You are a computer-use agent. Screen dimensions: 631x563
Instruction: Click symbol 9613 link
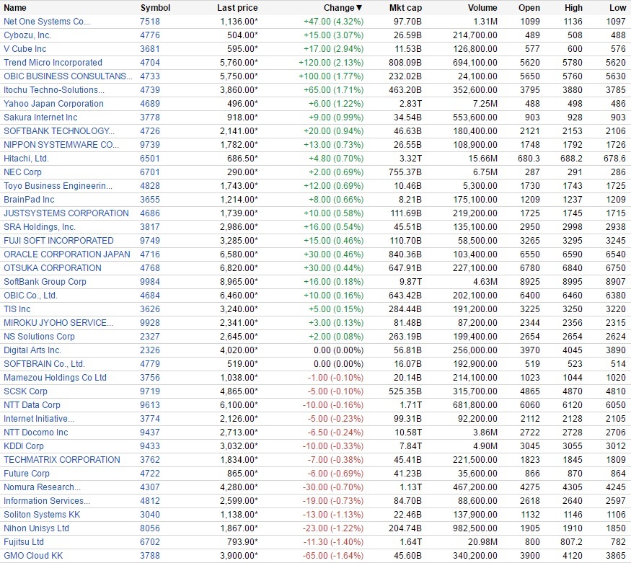click(x=150, y=404)
